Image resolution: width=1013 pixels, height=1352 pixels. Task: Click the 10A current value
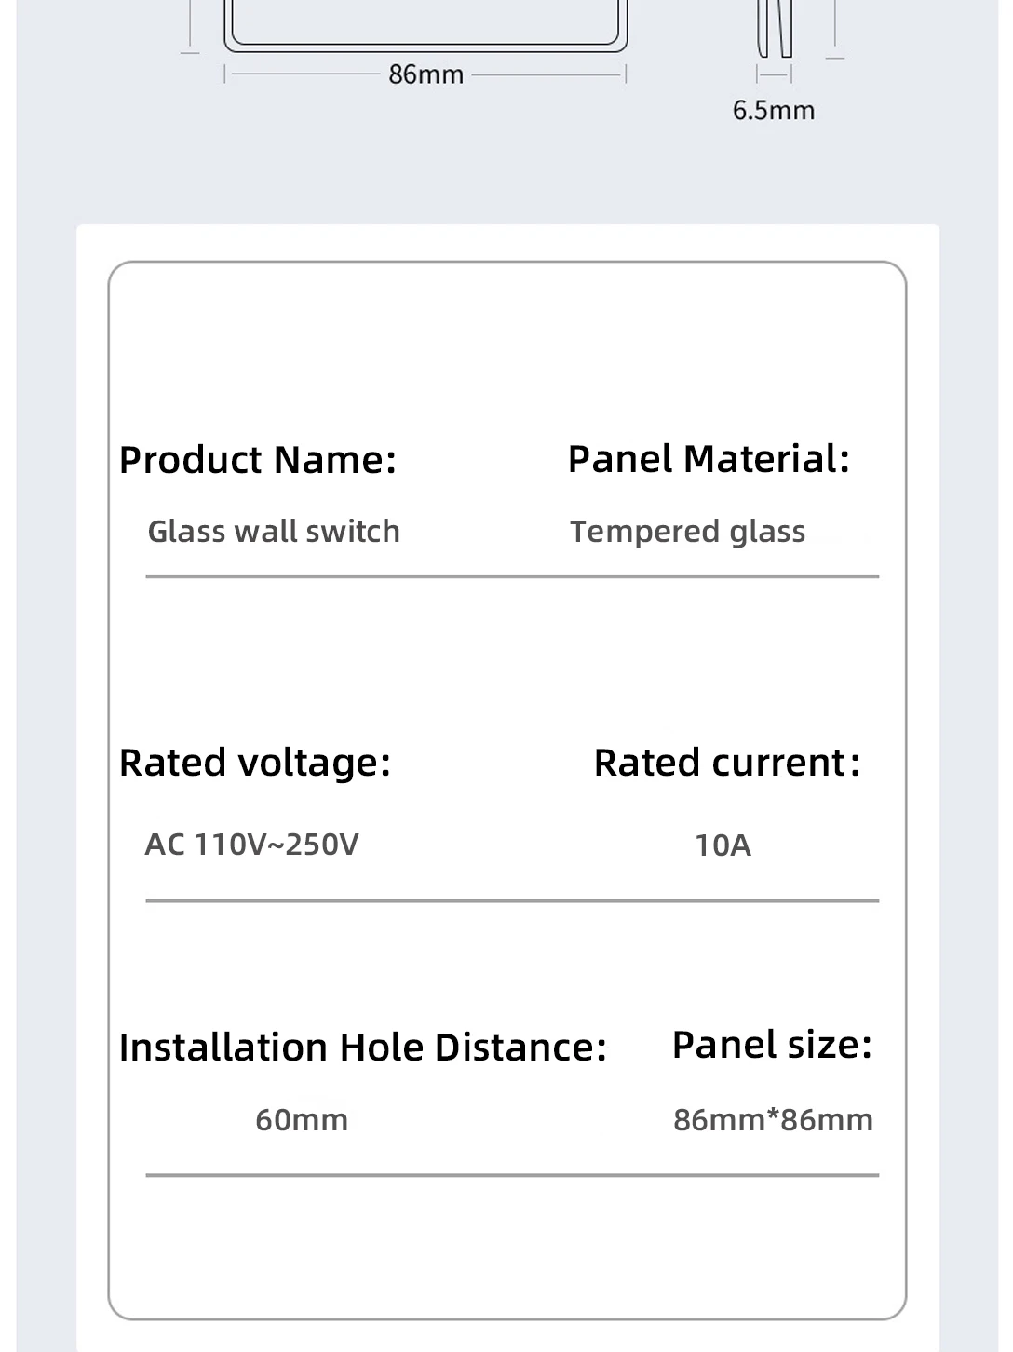(x=723, y=845)
